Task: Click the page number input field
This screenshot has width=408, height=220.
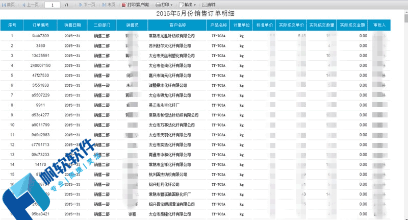Action: 53,5
